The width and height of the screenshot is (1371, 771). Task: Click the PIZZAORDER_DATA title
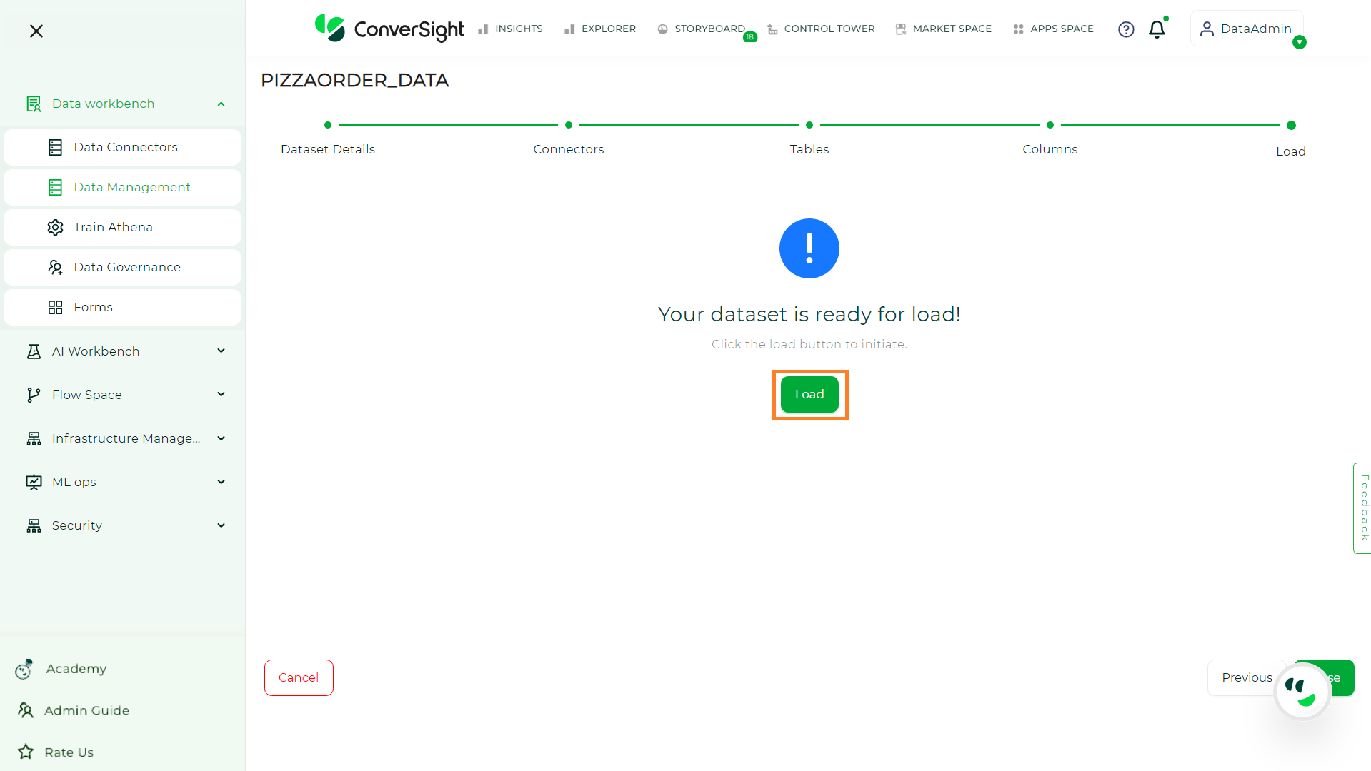[x=355, y=80]
